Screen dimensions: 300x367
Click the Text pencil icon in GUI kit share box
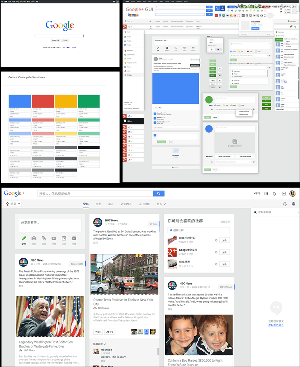tap(158, 48)
